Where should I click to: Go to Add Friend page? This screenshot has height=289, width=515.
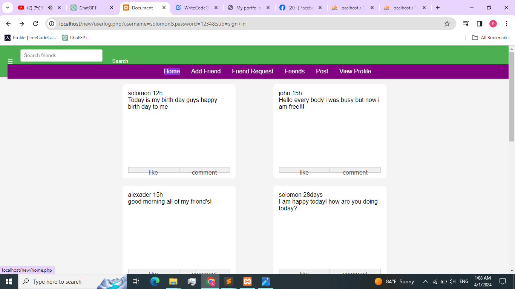coord(205,71)
